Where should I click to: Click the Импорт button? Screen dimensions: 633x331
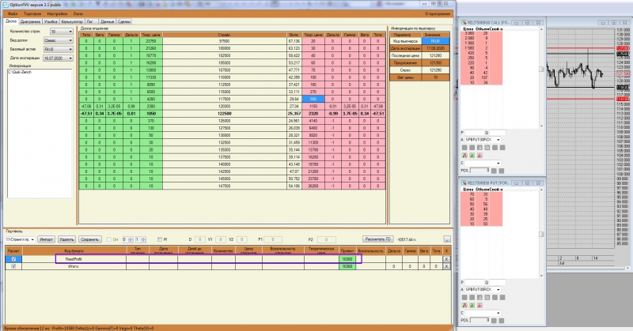tap(46, 239)
